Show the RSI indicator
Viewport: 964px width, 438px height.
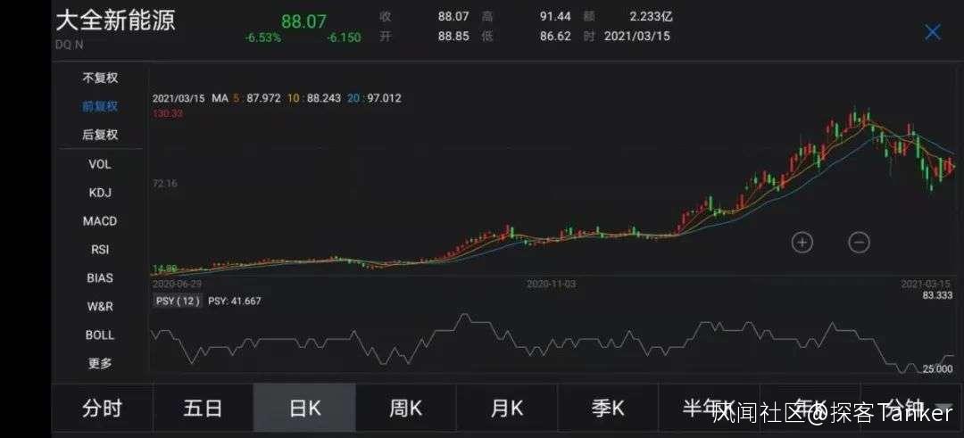coord(100,250)
